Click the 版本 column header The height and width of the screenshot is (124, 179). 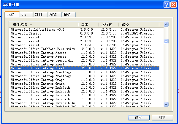88,25
